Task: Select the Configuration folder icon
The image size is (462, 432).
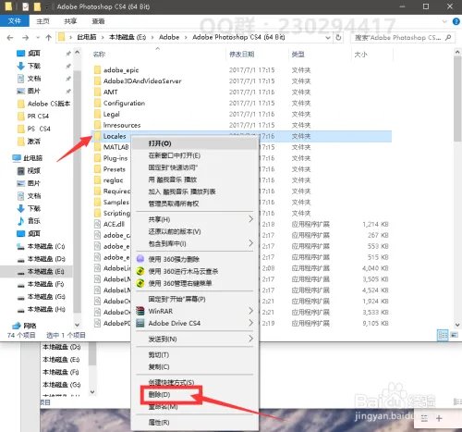Action: tap(97, 104)
